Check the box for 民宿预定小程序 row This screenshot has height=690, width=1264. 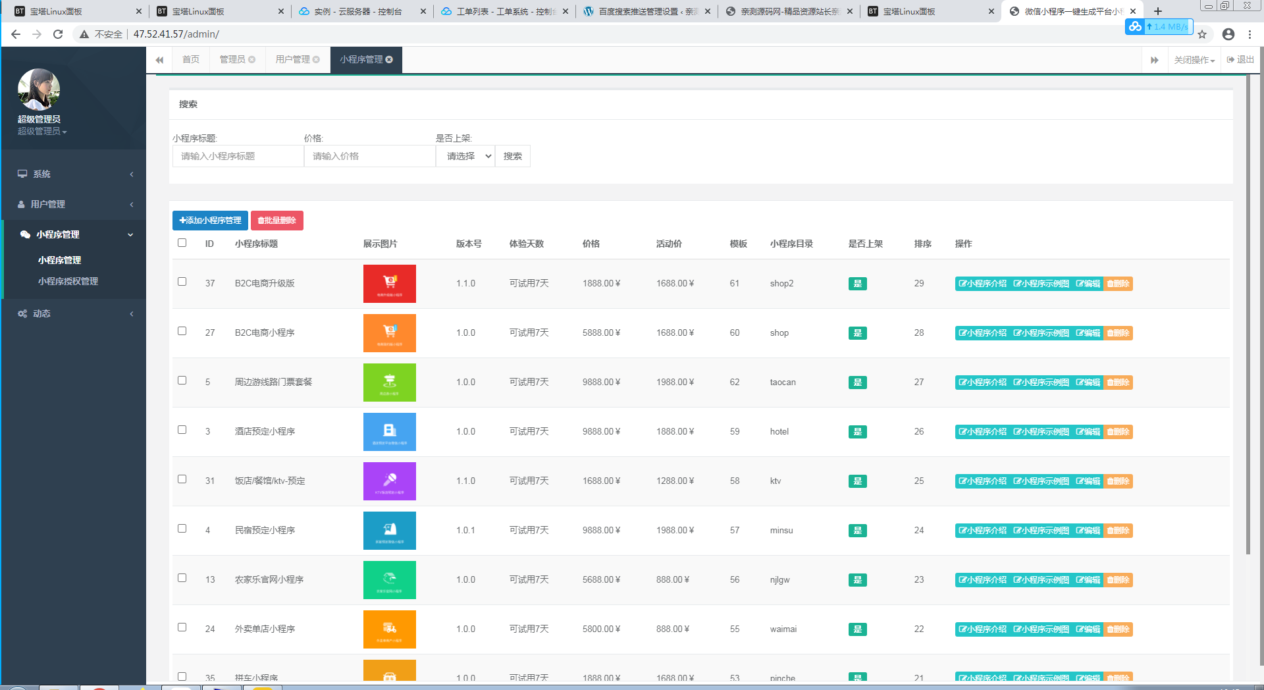[x=182, y=529]
